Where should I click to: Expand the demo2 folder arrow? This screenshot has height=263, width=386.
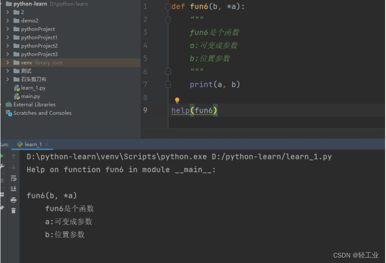8,20
